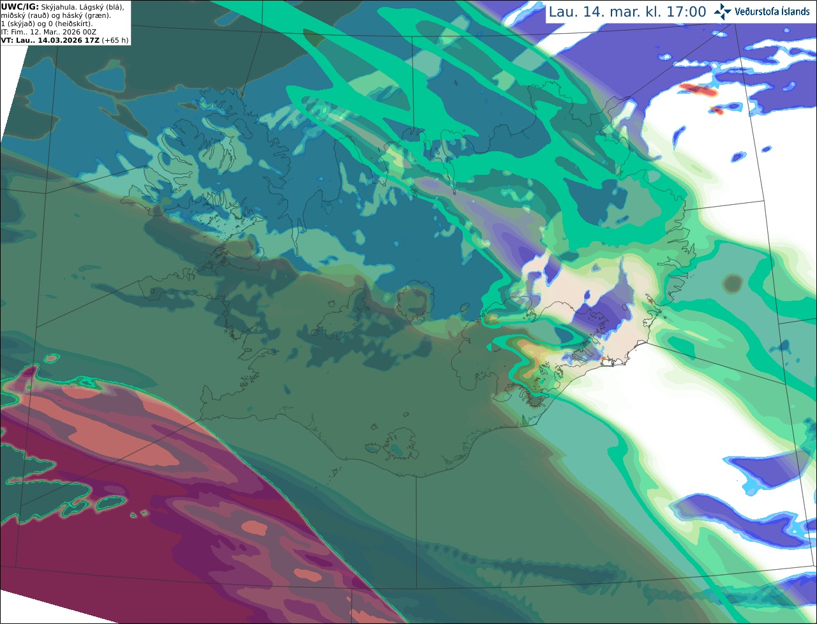Click the '1 (skýjað) og 0 (heiðskírt).' line
The height and width of the screenshot is (624, 817).
47,24
